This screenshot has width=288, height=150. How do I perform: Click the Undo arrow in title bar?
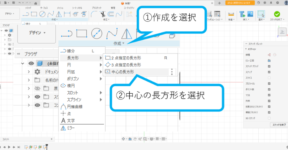point(20,3)
